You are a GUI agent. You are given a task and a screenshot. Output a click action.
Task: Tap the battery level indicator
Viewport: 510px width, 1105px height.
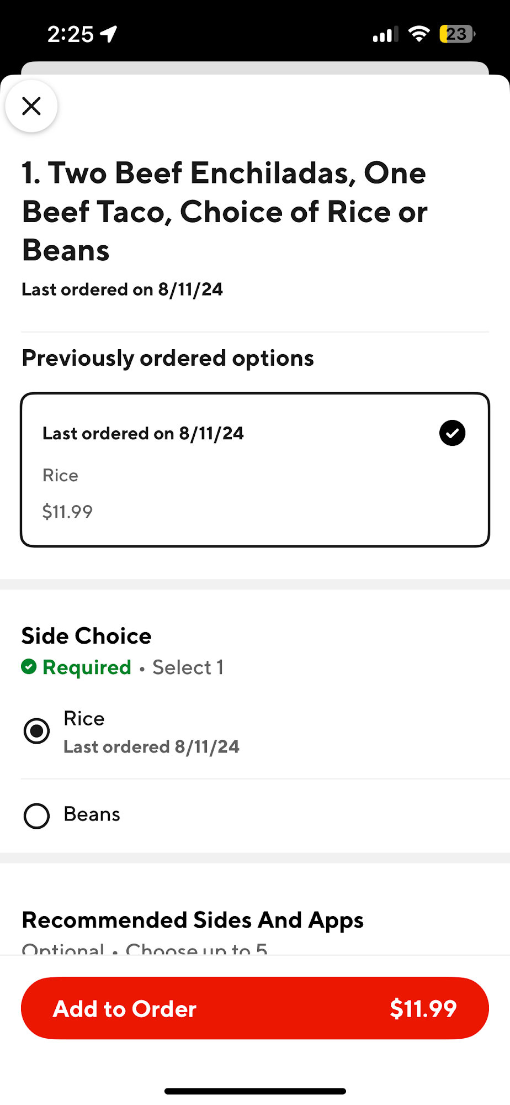(457, 34)
